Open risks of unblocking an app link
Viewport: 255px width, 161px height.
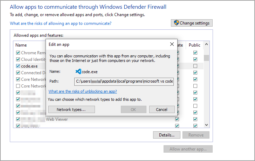(83, 91)
